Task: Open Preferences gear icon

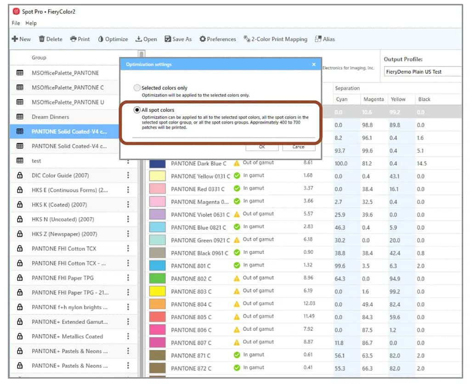Action: click(203, 39)
